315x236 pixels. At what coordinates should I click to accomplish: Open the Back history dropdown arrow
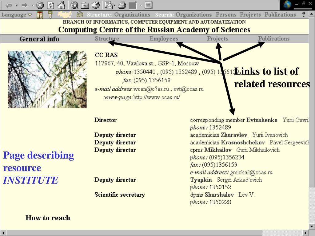pyautogui.click(x=17, y=6)
